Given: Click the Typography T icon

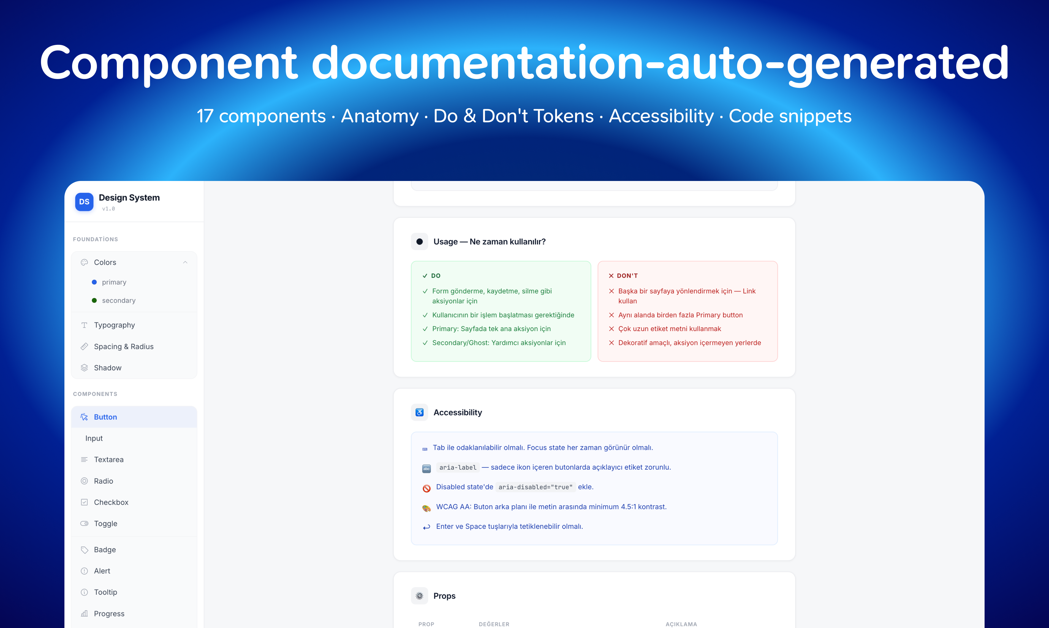Looking at the screenshot, I should tap(84, 325).
